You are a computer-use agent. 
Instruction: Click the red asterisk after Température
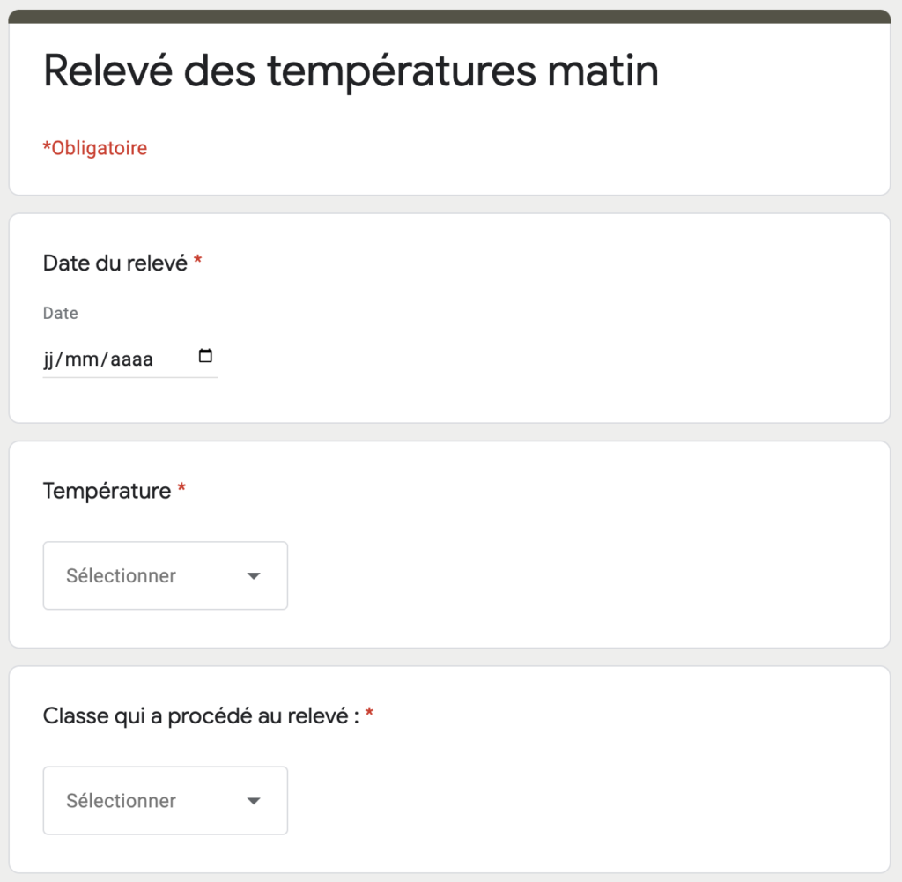(x=181, y=488)
